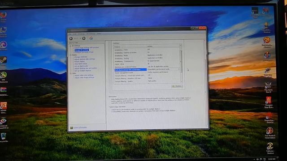Select View HDCP status task
The width and height of the screenshot is (287, 161).
click(81, 64)
